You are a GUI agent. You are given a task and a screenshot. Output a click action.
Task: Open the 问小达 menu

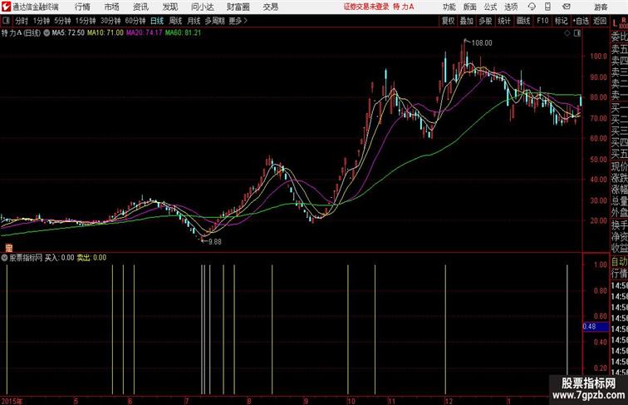[202, 7]
